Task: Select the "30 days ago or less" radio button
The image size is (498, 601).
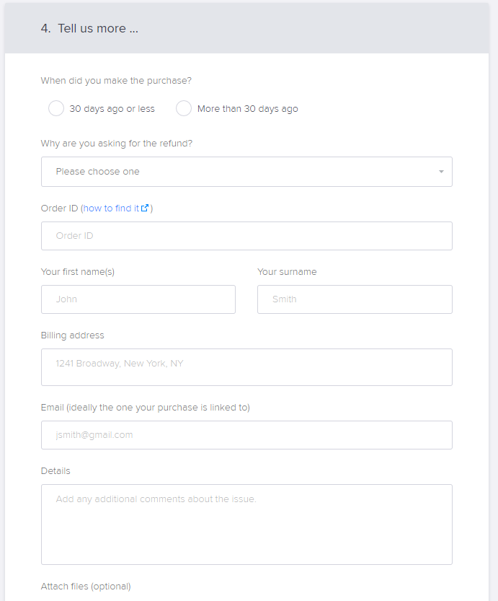Action: pos(56,108)
